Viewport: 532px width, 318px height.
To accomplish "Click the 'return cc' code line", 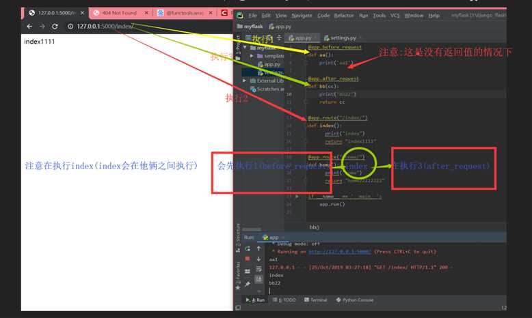I will [332, 102].
